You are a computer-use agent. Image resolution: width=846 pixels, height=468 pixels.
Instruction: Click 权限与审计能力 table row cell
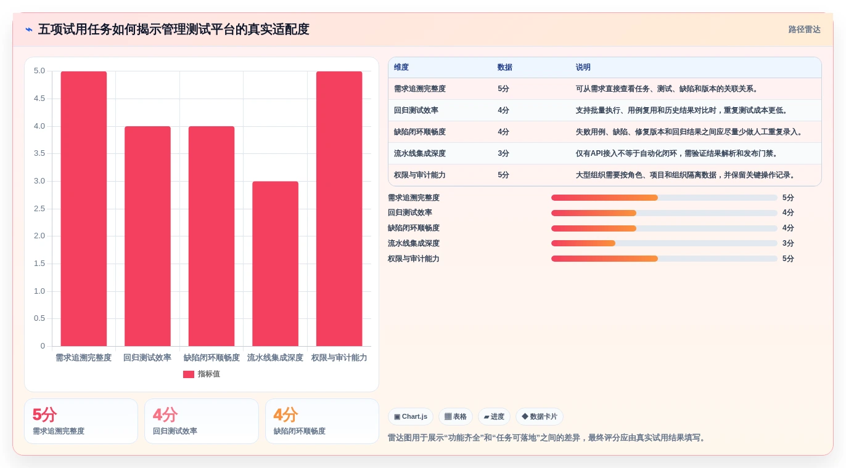point(420,175)
